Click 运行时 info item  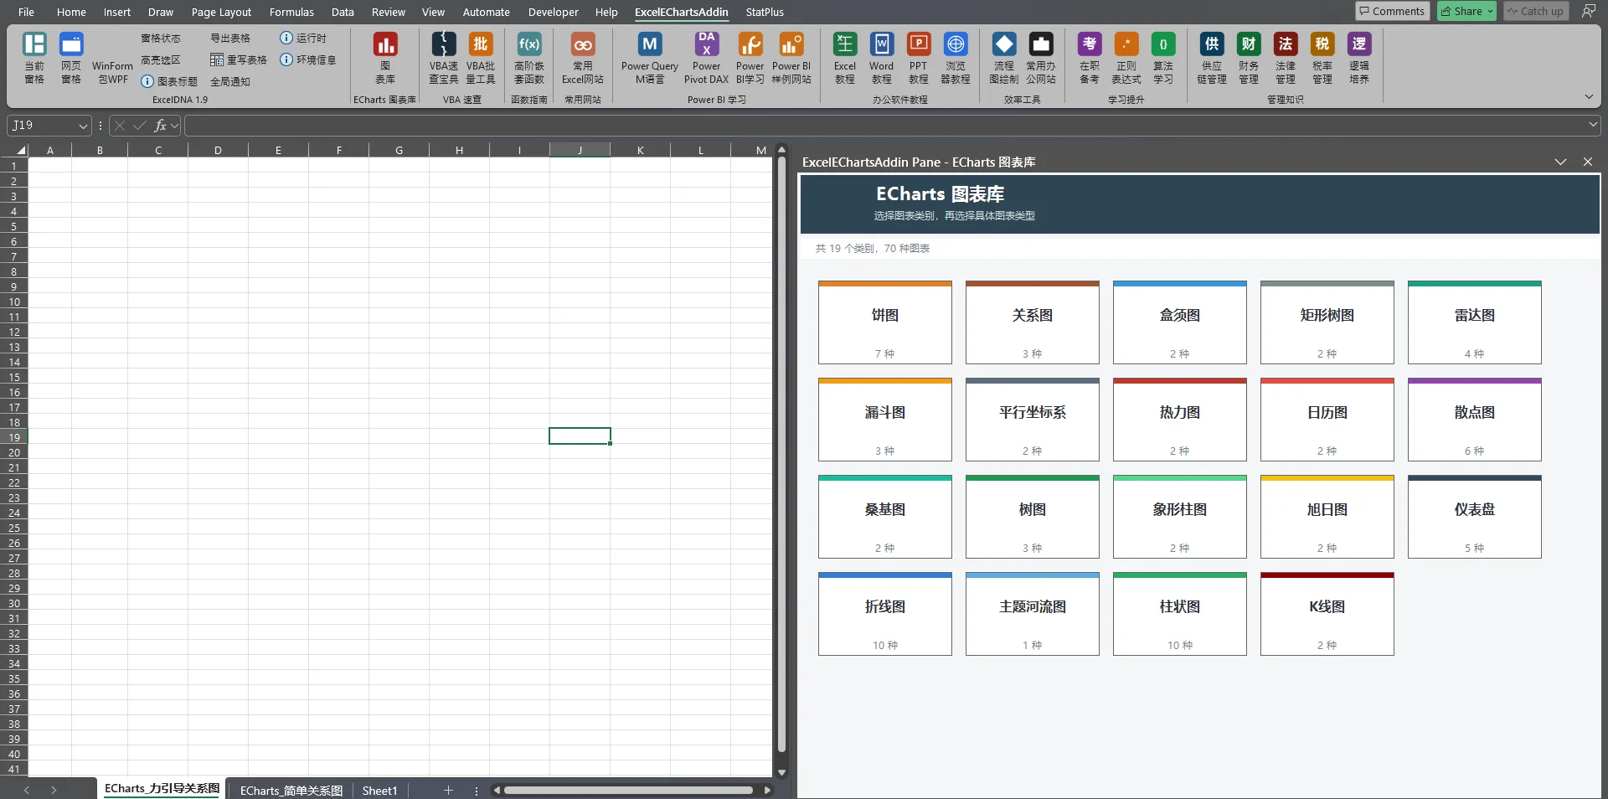pyautogui.click(x=303, y=39)
